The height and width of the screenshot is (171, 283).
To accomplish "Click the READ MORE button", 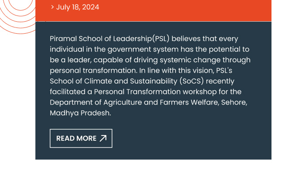I will (81, 138).
